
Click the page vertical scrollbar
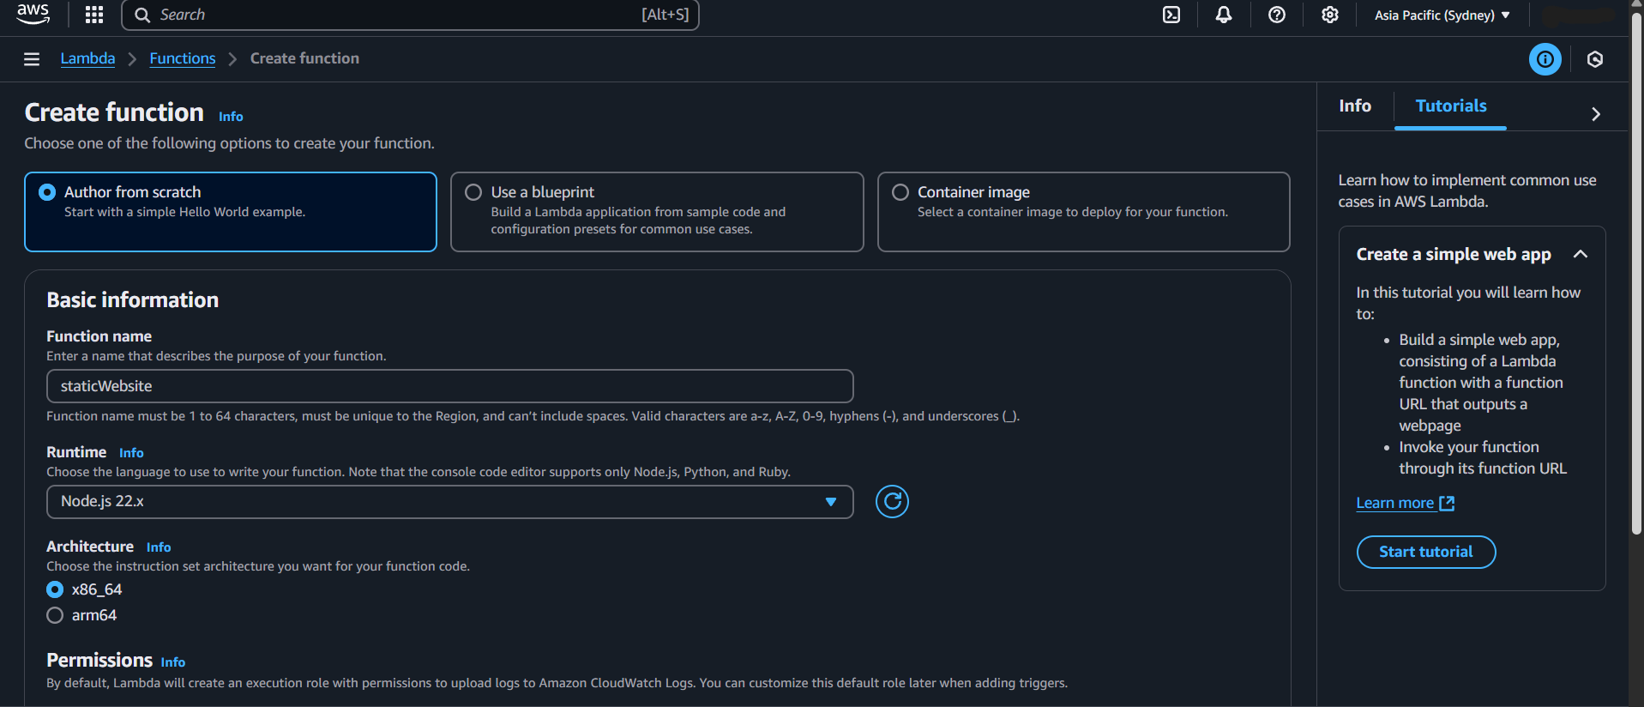click(1636, 275)
